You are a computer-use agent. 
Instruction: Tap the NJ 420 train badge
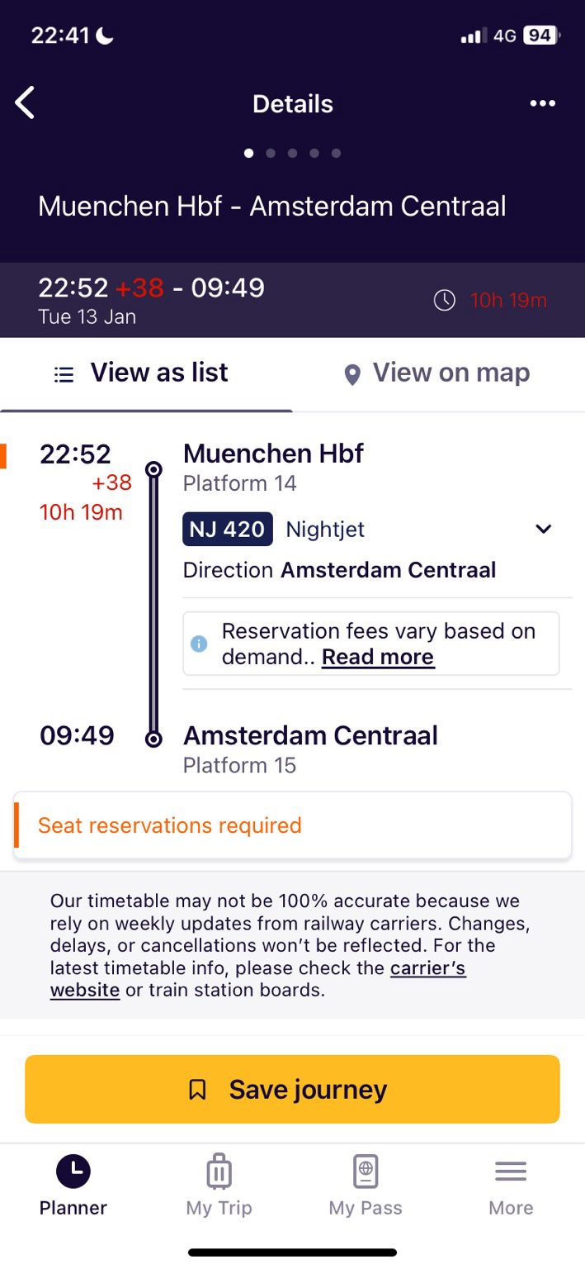pyautogui.click(x=227, y=529)
